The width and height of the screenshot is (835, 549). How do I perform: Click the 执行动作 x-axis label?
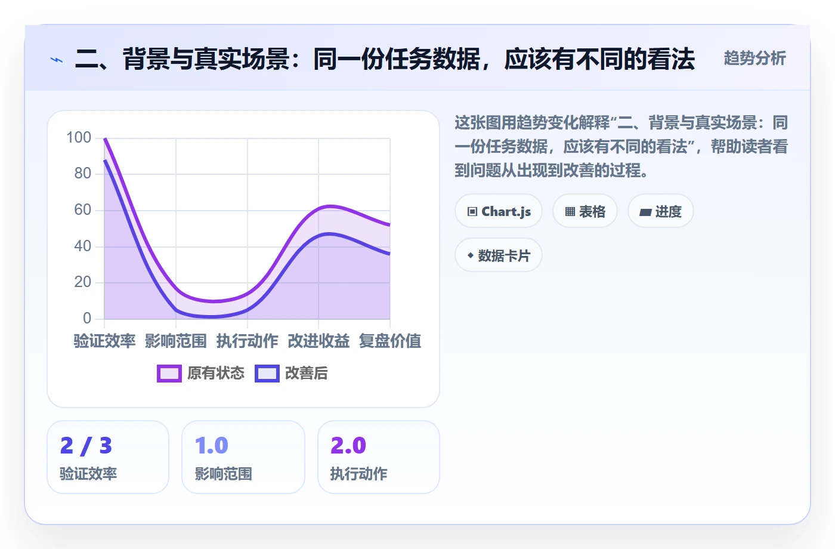248,341
